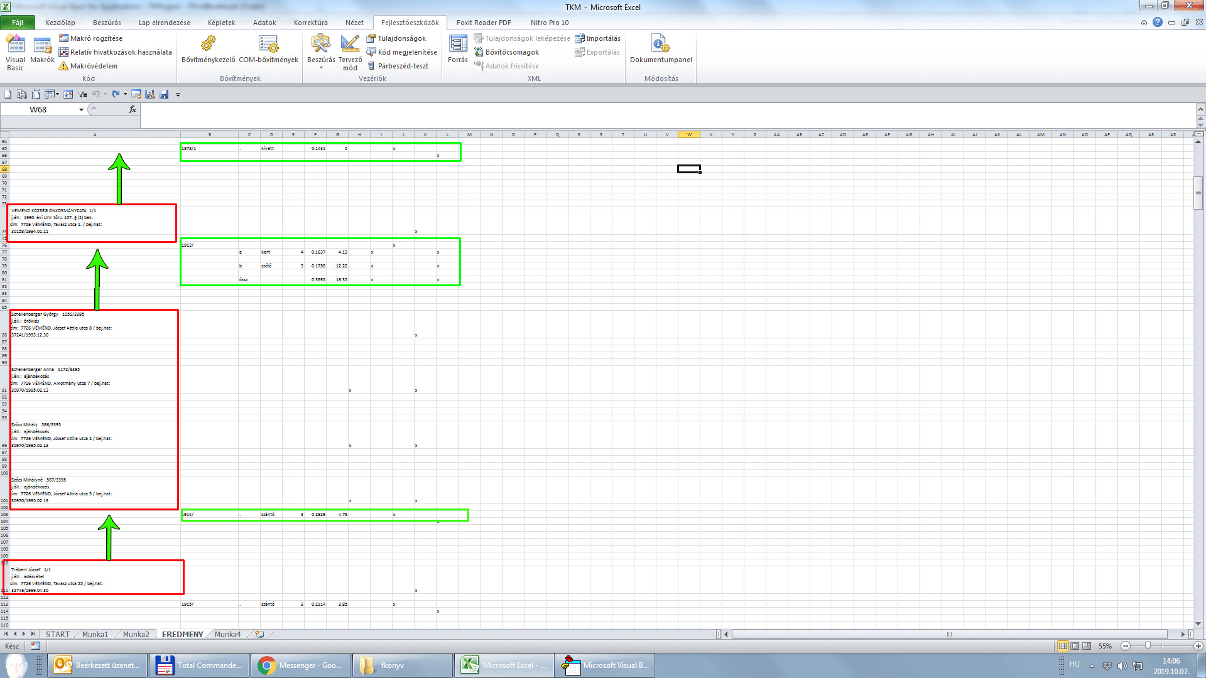Toggle Párbeszéd-teszt
The width and height of the screenshot is (1206, 678).
(401, 65)
